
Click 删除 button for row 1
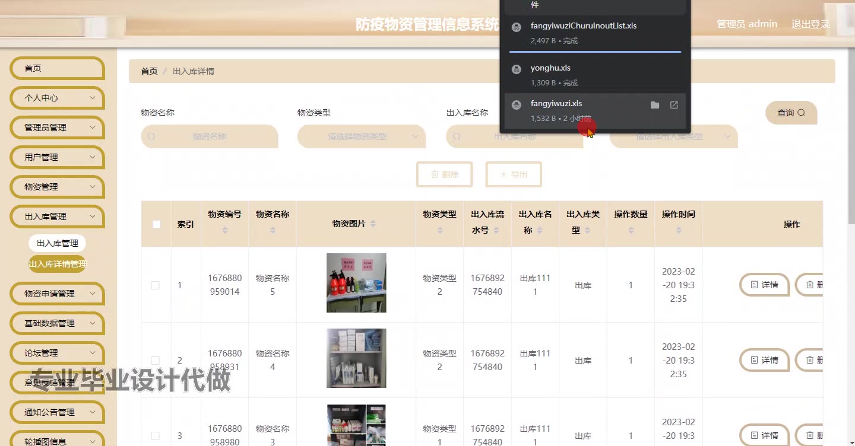810,285
